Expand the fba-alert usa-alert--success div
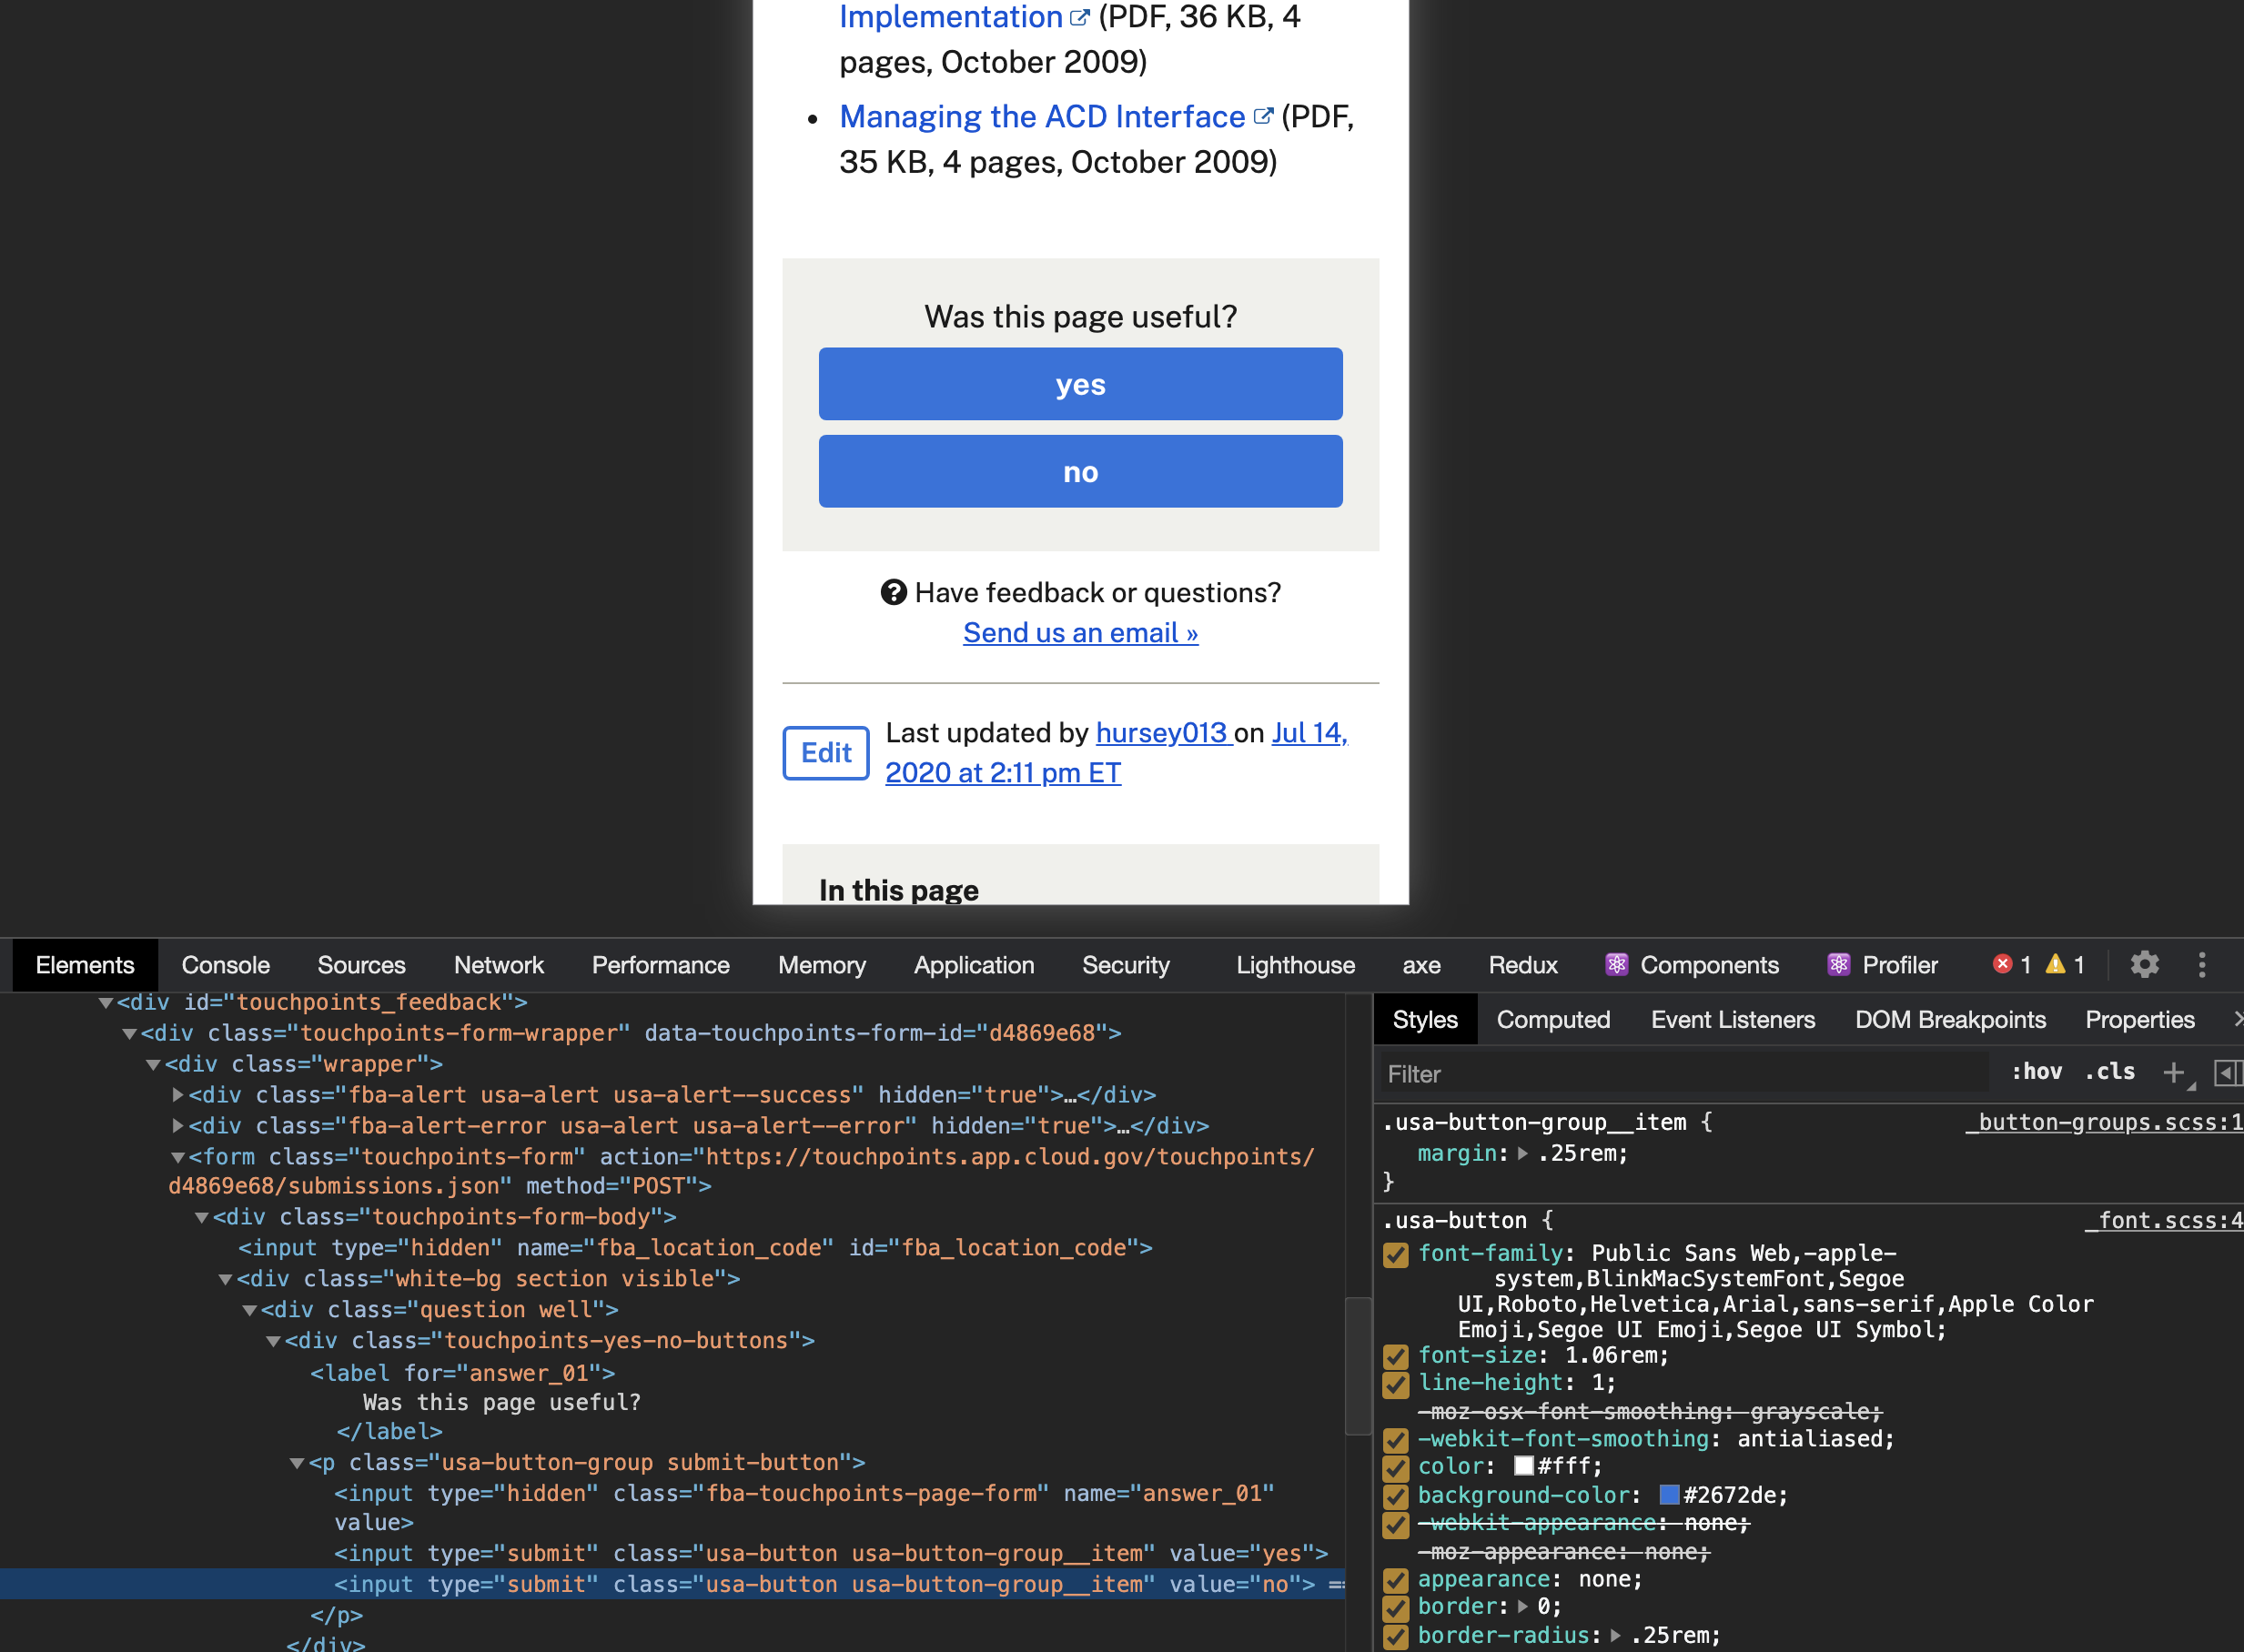This screenshot has height=1652, width=2244. (178, 1095)
